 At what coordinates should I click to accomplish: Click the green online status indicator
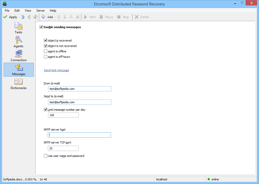[209, 179]
